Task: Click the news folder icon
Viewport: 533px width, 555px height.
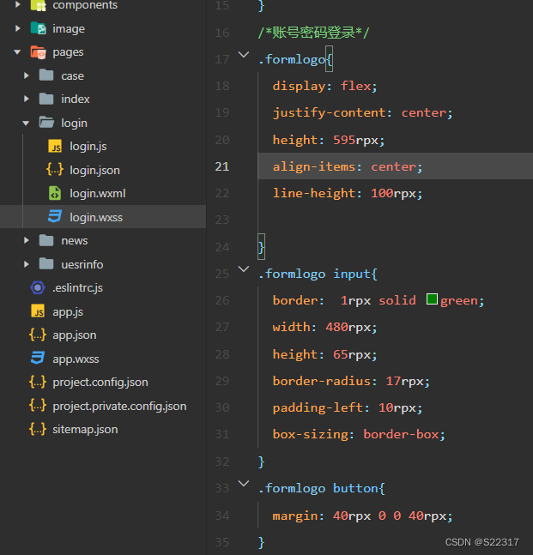Action: 46,240
